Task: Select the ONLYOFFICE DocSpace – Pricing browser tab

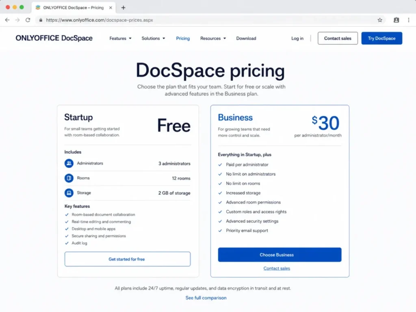Action: [x=74, y=8]
